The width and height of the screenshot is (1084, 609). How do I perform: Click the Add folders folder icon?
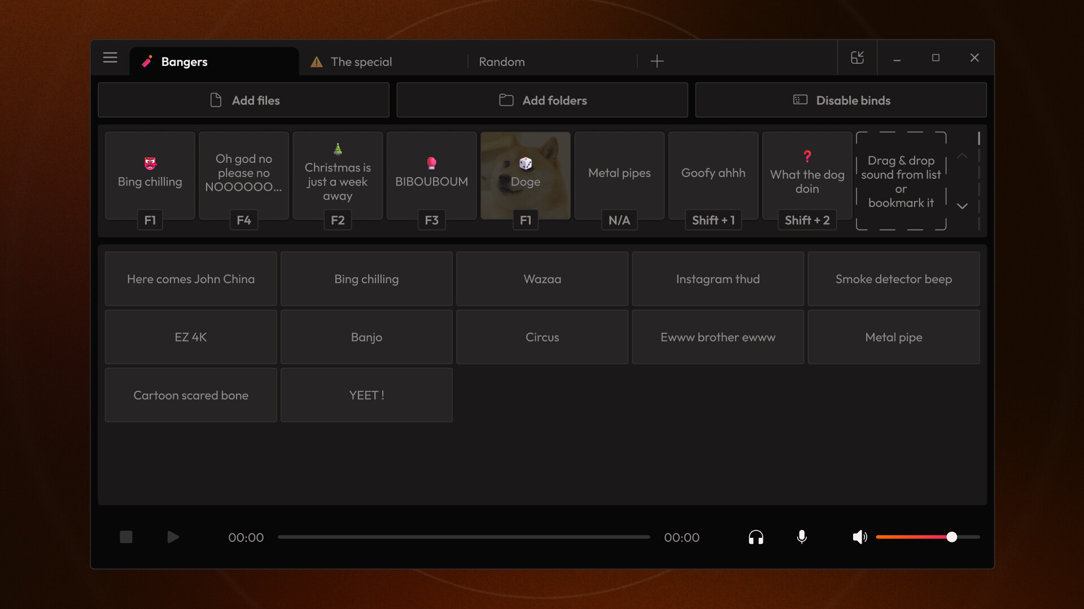506,100
